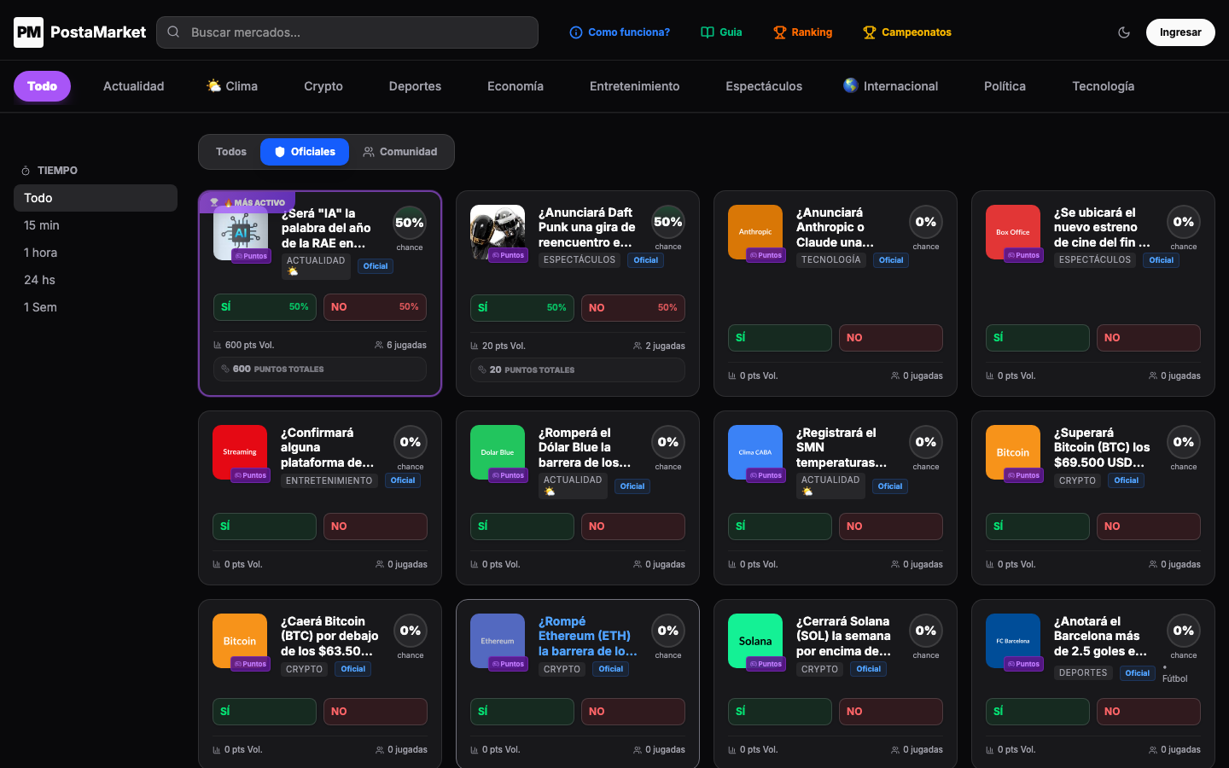Open the "¿Cerrará Solana (SOL)" market title
The height and width of the screenshot is (768, 1229).
843,637
